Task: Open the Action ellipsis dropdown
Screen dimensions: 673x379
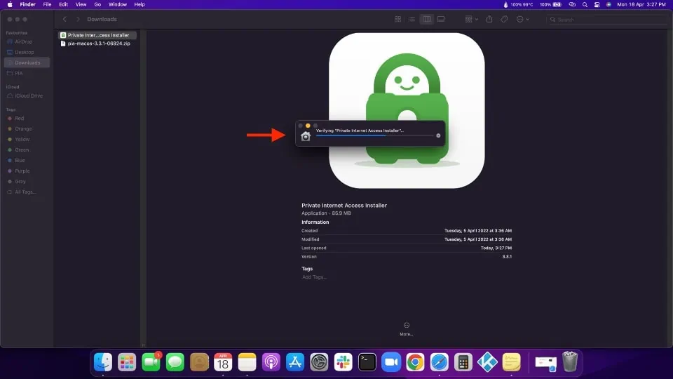Action: click(522, 20)
